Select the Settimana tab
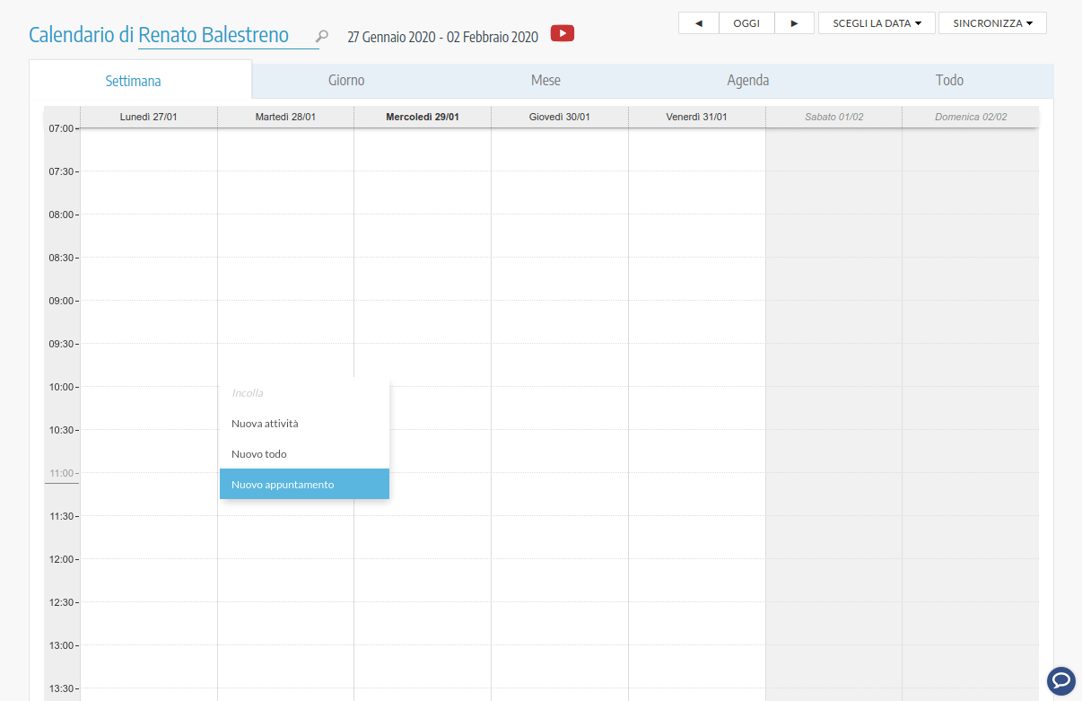The width and height of the screenshot is (1082, 701). (x=134, y=81)
